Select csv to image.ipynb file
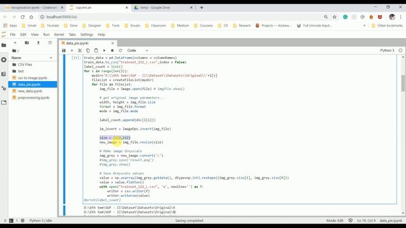406x228 pixels. [32, 78]
